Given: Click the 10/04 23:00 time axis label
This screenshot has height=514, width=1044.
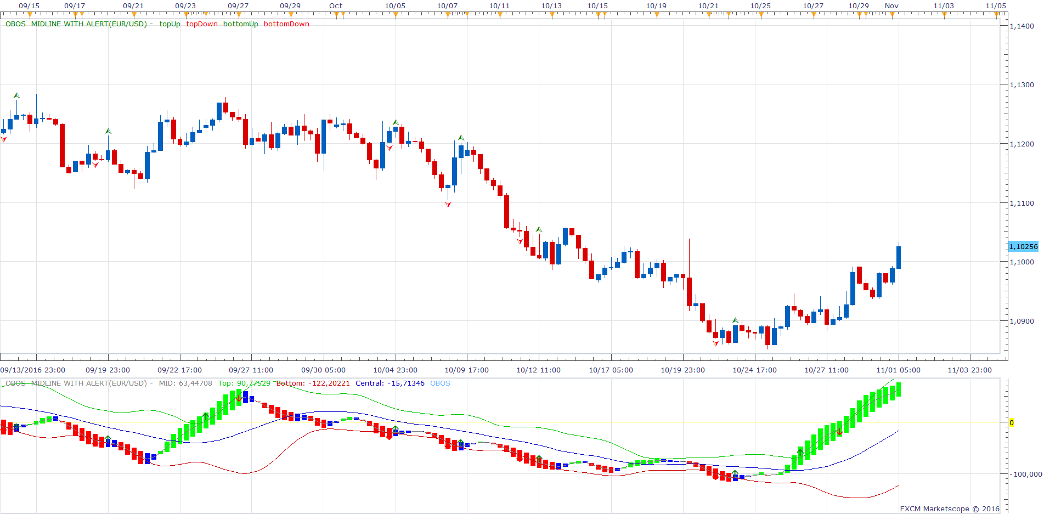Looking at the screenshot, I should pyautogui.click(x=395, y=370).
